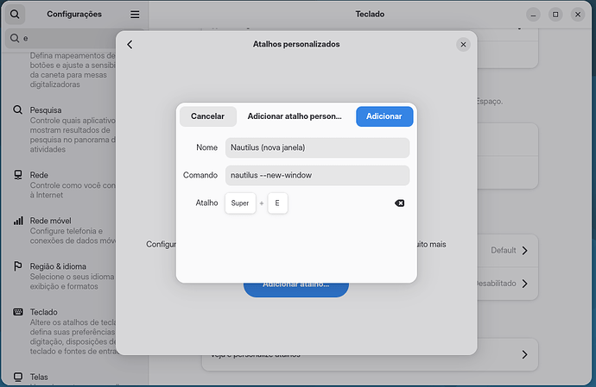Click the Rede network icon
This screenshot has height=387, width=596.
pyautogui.click(x=18, y=175)
